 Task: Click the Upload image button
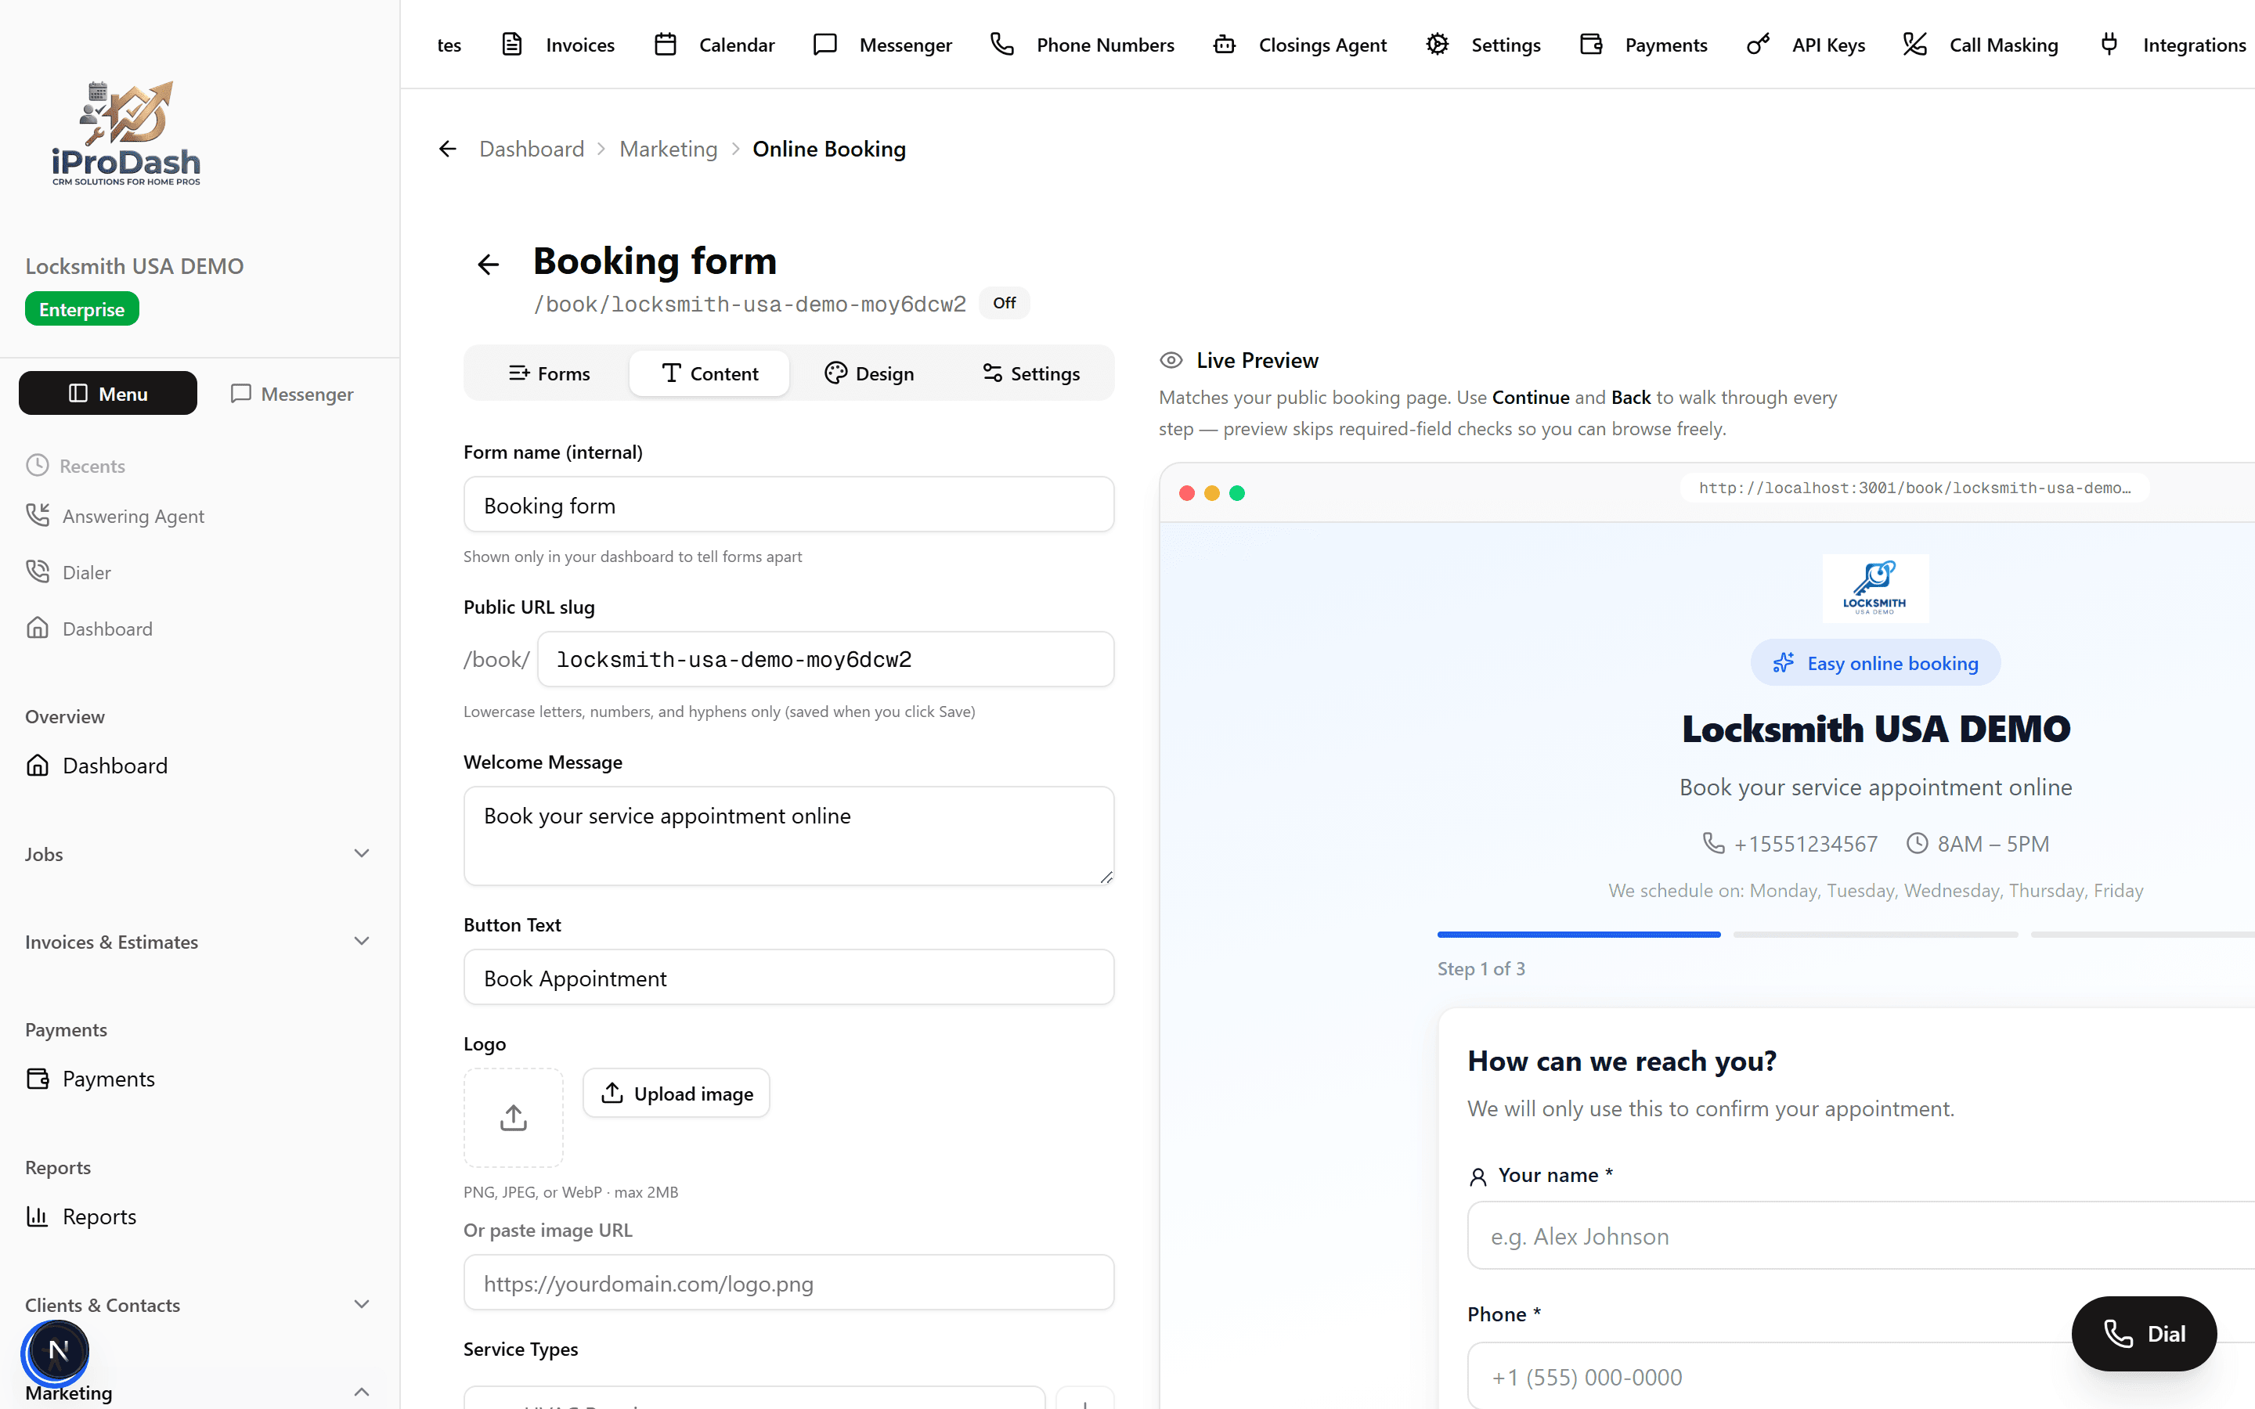(x=676, y=1093)
